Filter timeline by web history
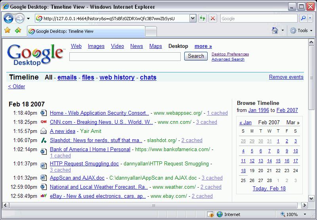Image resolution: width=317 pixels, height=220 pixels. pos(117,77)
